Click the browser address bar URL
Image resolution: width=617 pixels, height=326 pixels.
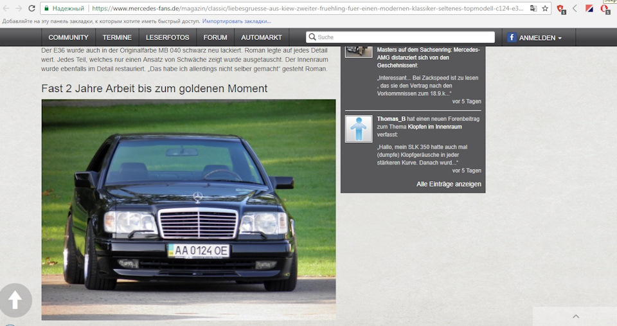tap(308, 8)
